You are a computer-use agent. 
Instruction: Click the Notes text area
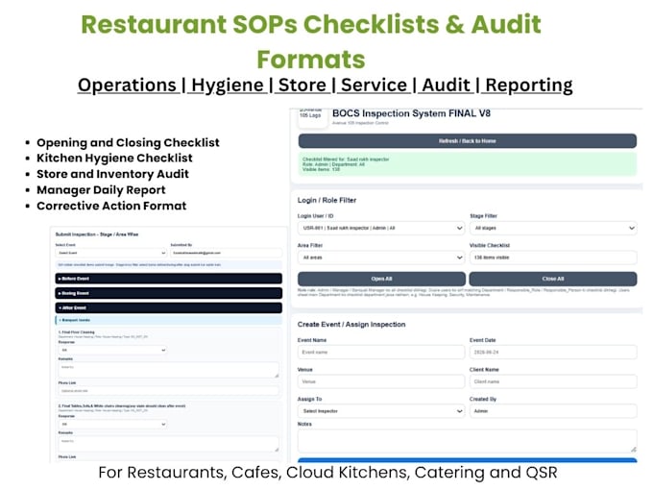468,441
